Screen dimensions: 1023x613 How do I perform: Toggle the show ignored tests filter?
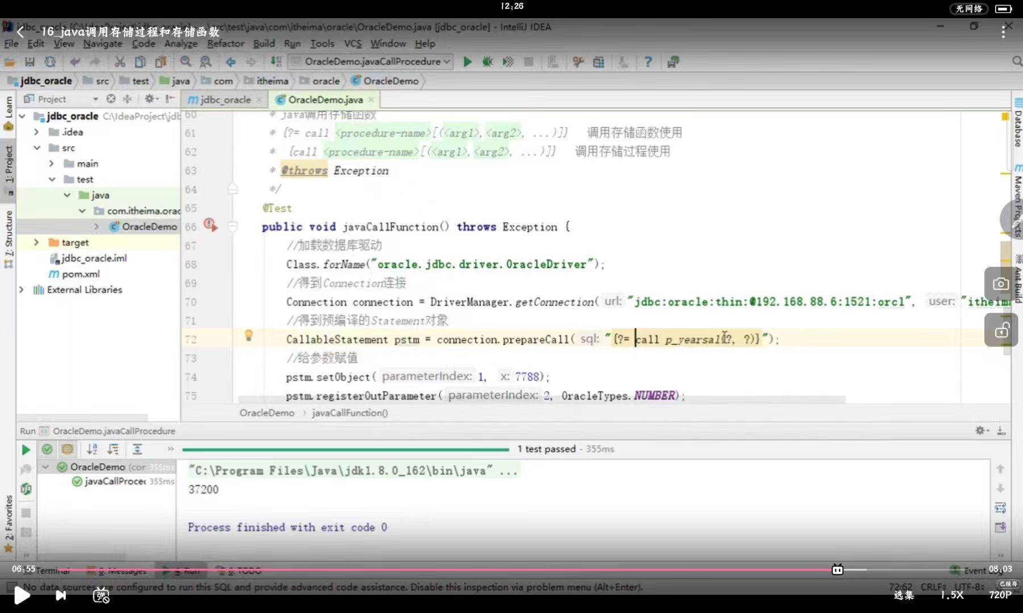(x=68, y=449)
